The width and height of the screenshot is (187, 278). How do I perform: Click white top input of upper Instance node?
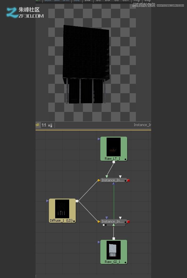(120, 177)
